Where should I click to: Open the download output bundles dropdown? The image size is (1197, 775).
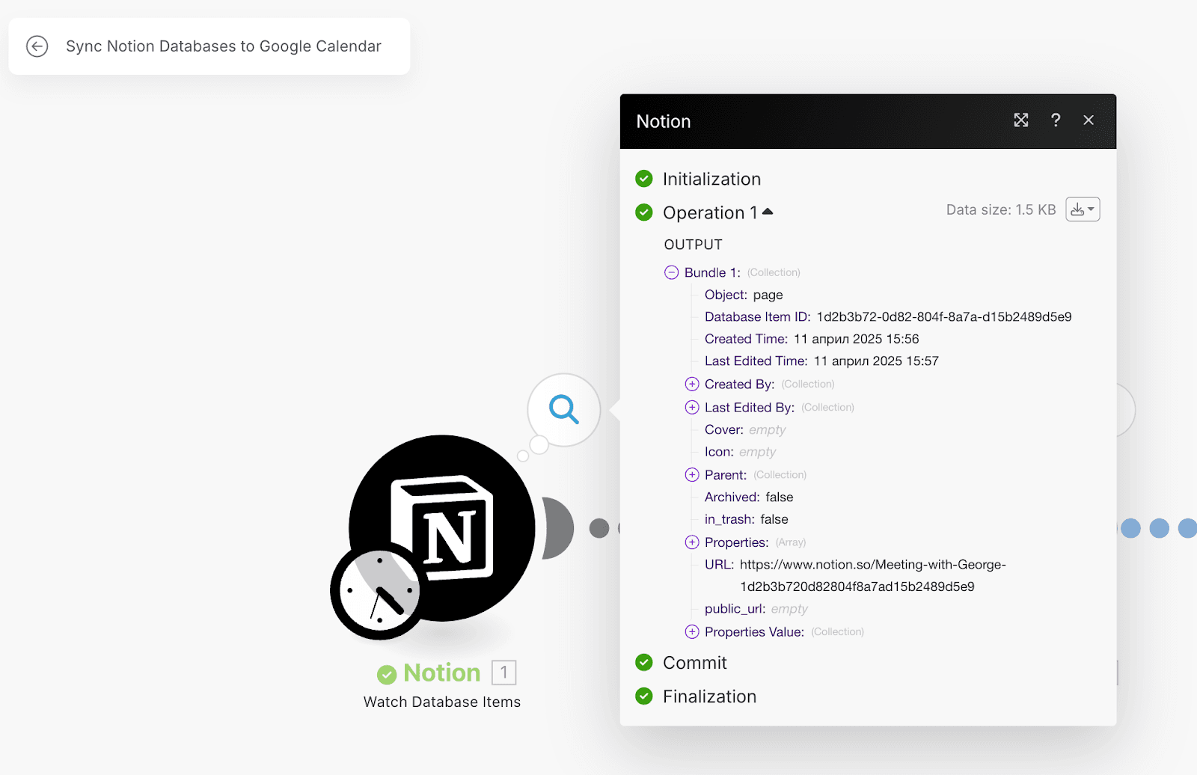coord(1083,209)
